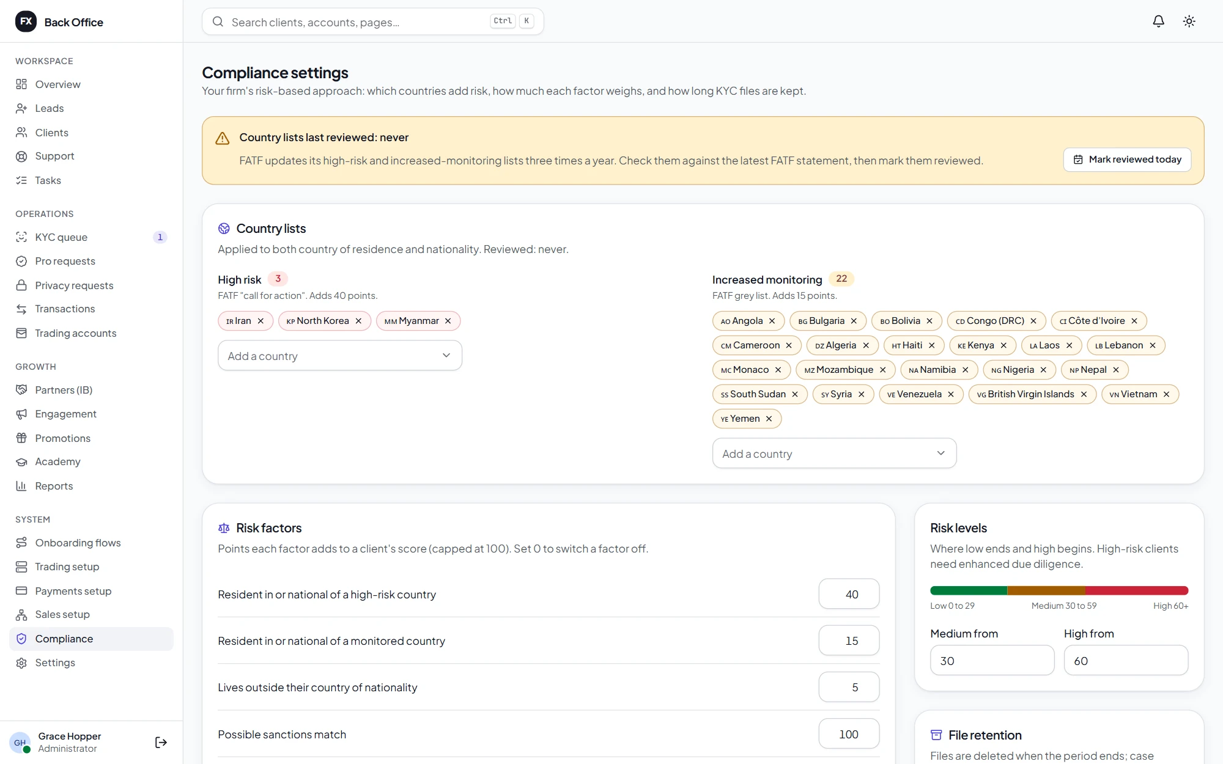Click the search clients, accounts, pages field
The height and width of the screenshot is (764, 1223).
click(x=372, y=22)
